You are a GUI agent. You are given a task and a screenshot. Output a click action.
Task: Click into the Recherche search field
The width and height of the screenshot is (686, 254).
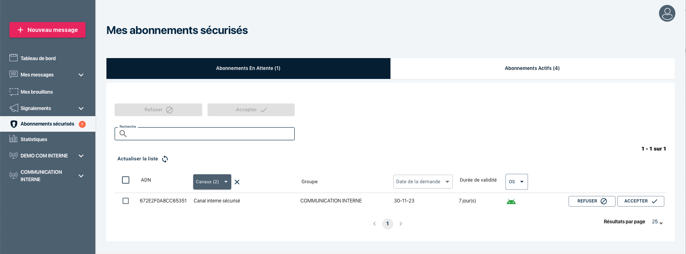(x=209, y=134)
